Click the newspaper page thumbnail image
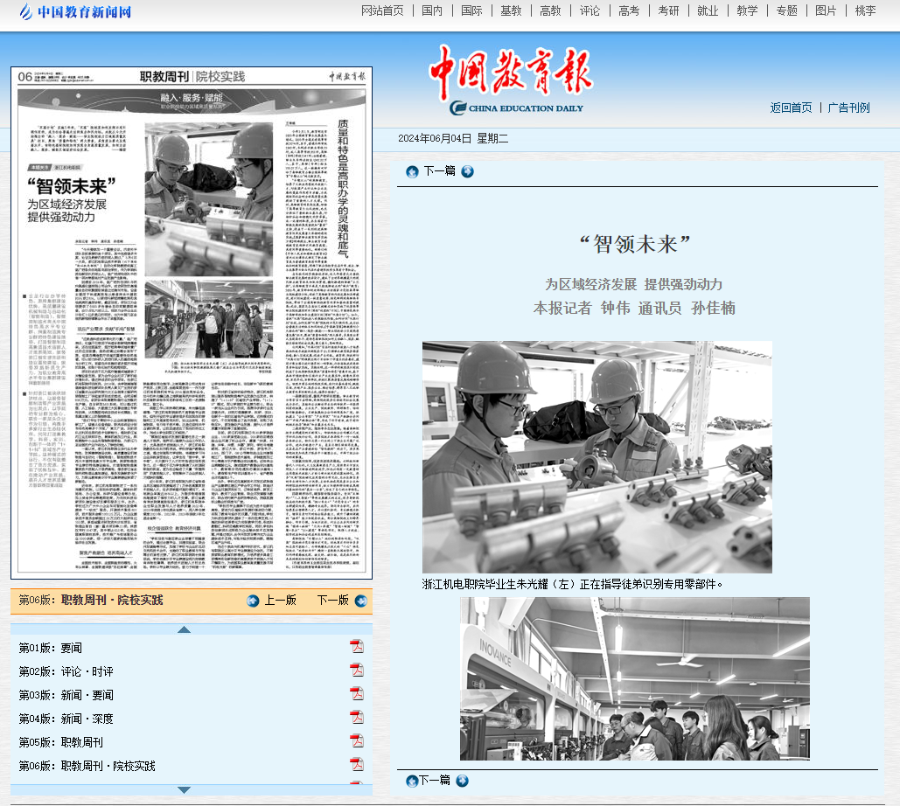 192,323
